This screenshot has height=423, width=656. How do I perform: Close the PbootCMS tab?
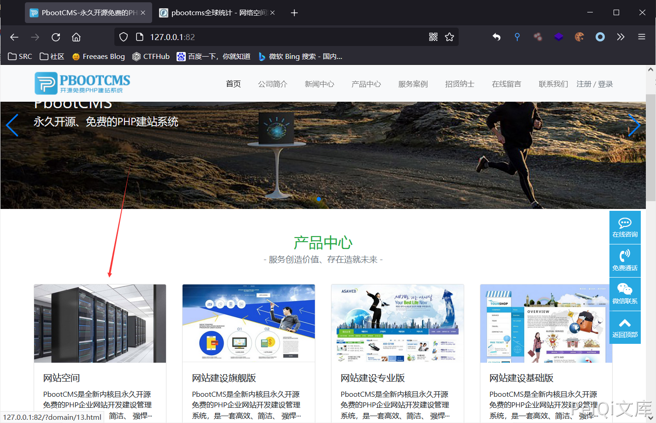coord(143,13)
